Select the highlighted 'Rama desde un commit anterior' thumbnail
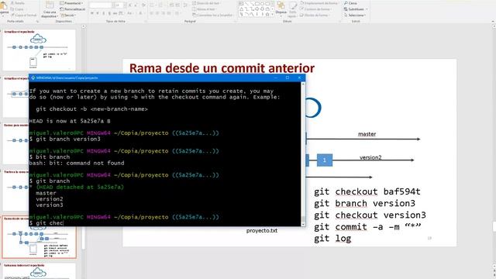Viewport: 496px width, 279px height. pyautogui.click(x=40, y=237)
